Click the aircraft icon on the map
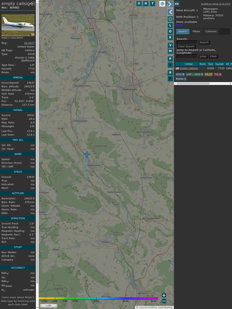This screenshot has width=232, height=309. (87, 154)
